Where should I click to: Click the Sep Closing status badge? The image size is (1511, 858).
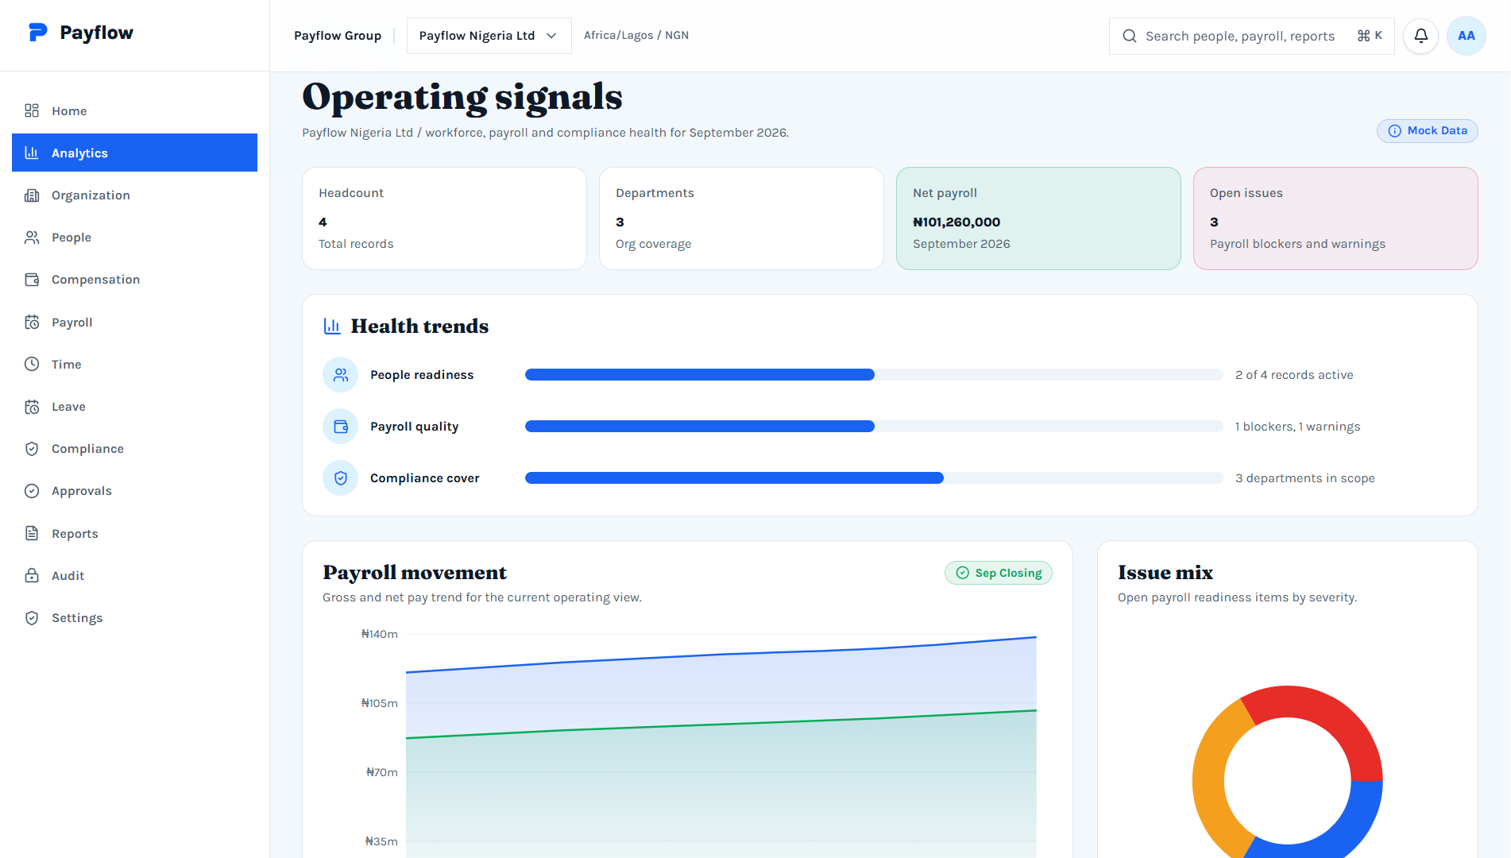pyautogui.click(x=998, y=573)
